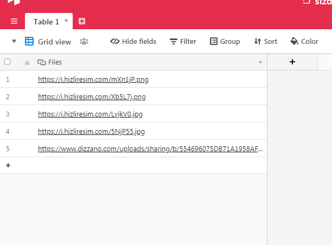The height and width of the screenshot is (245, 332).
Task: Open the mXn1jP.png link
Action: tap(93, 79)
